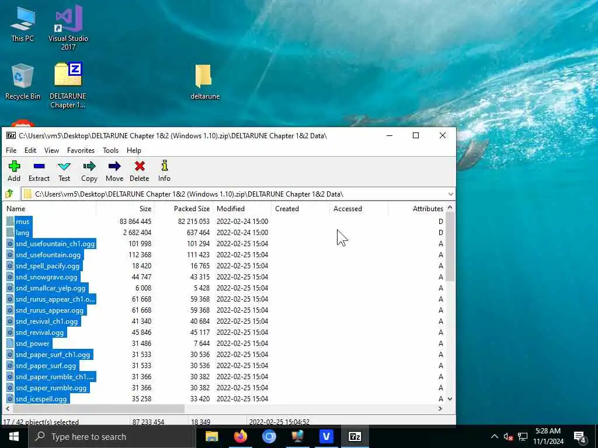Click the horizontal scrollbar left arrow
Viewport: 598px width, 448px height.
click(8, 408)
